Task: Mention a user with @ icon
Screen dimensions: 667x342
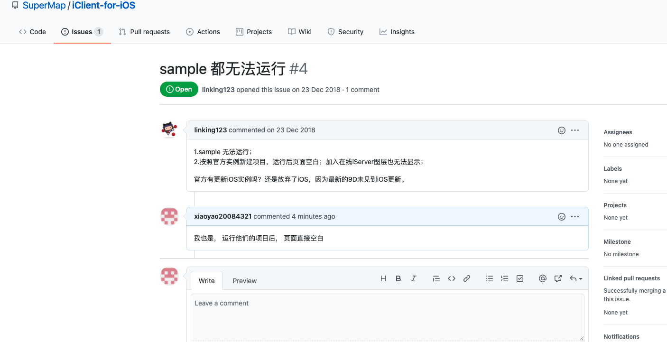Action: pos(543,279)
